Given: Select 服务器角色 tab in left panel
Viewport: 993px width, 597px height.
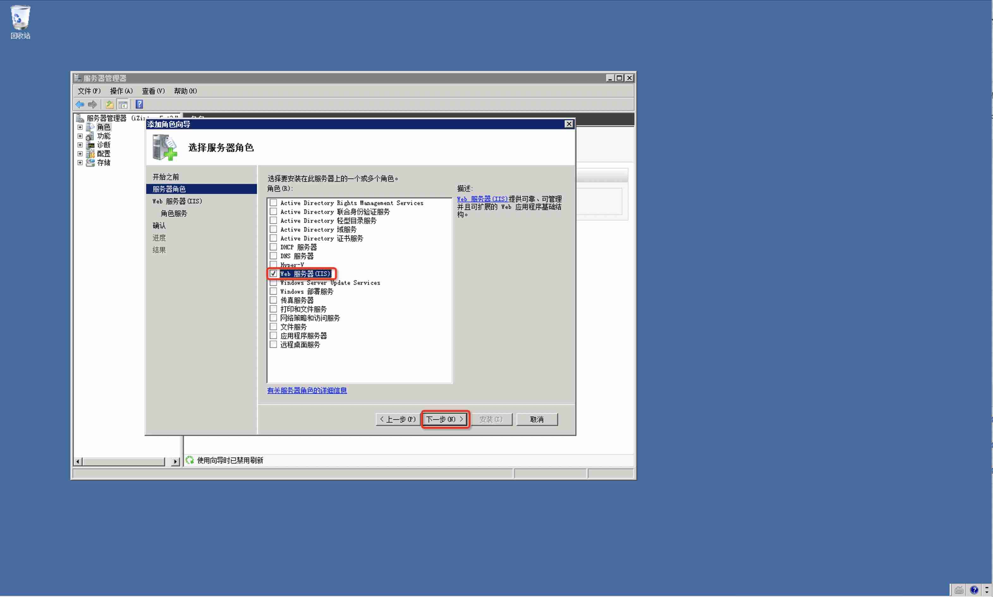Looking at the screenshot, I should point(170,189).
